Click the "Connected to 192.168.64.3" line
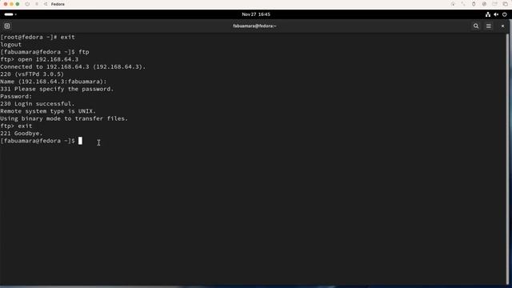Screen dimensions: 512x288 [x=73, y=66]
